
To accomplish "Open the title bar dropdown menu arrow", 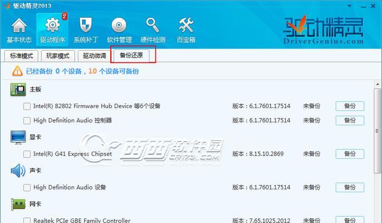I will click(x=350, y=6).
